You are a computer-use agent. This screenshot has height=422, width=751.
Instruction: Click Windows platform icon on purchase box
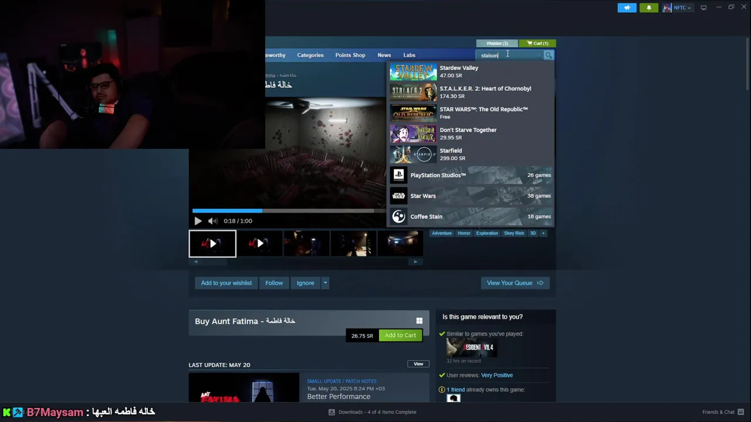tap(419, 321)
